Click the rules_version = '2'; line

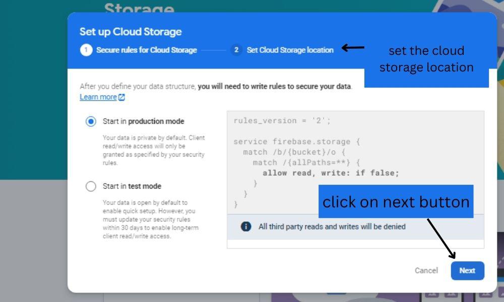point(282,121)
